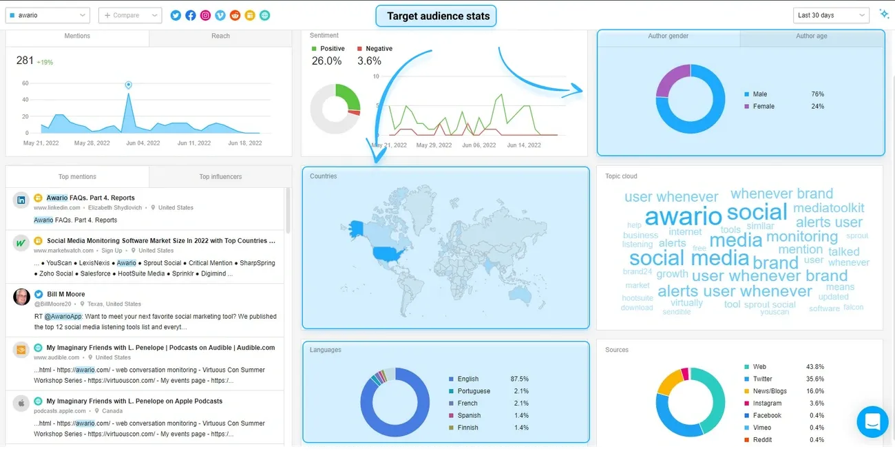Open My Imaginary Friends Podcasts on Audible mention

click(x=161, y=348)
